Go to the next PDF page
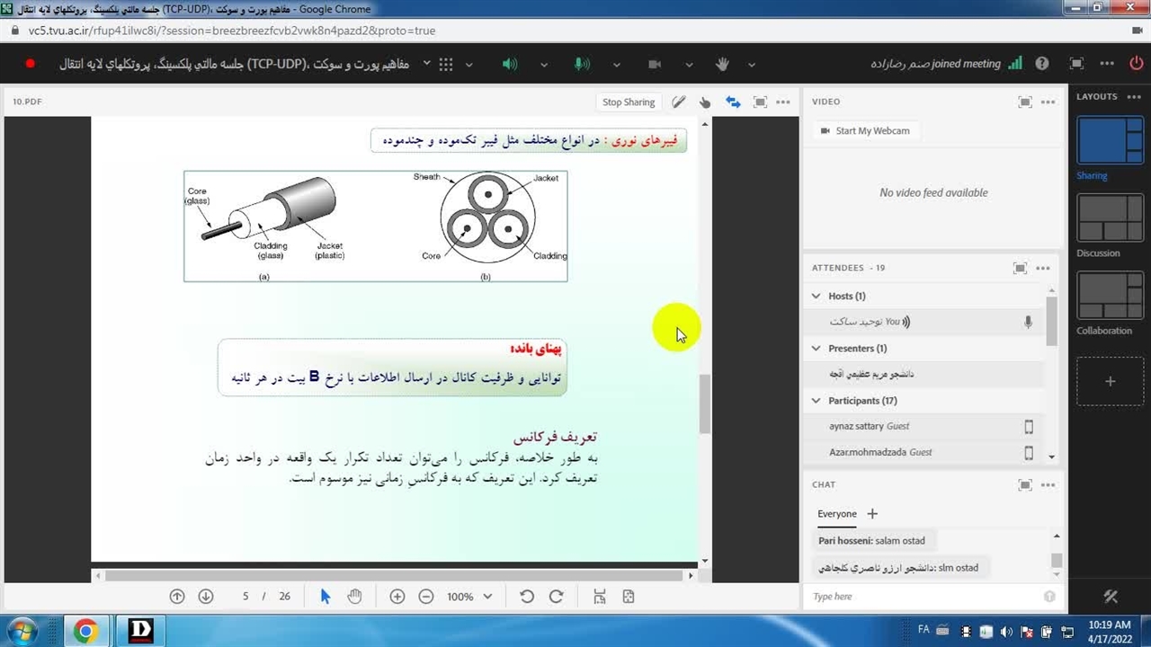The width and height of the screenshot is (1151, 647). coord(206,597)
